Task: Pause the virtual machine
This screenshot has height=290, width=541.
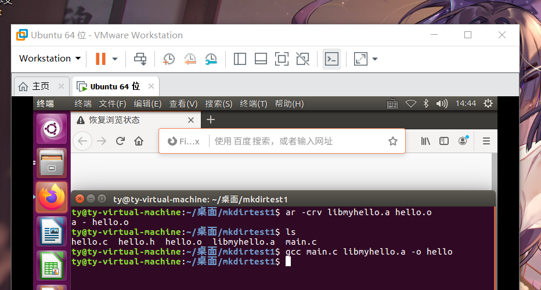Action: [x=100, y=59]
